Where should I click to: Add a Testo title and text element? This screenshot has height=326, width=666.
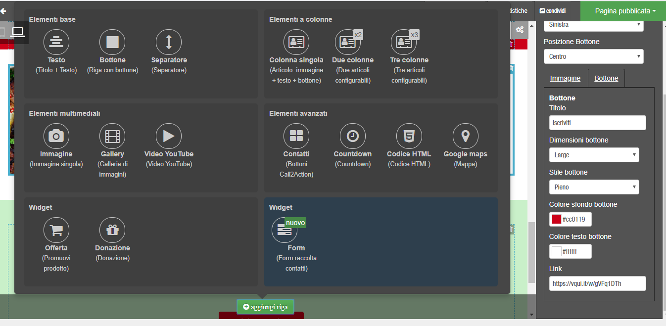56,43
